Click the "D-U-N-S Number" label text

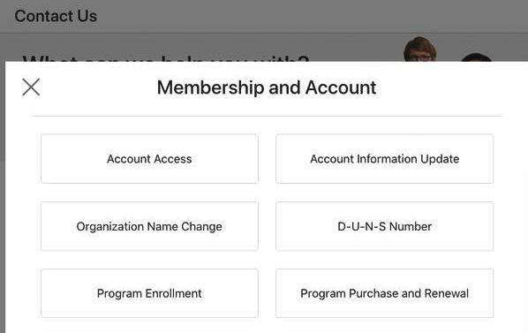pos(385,227)
